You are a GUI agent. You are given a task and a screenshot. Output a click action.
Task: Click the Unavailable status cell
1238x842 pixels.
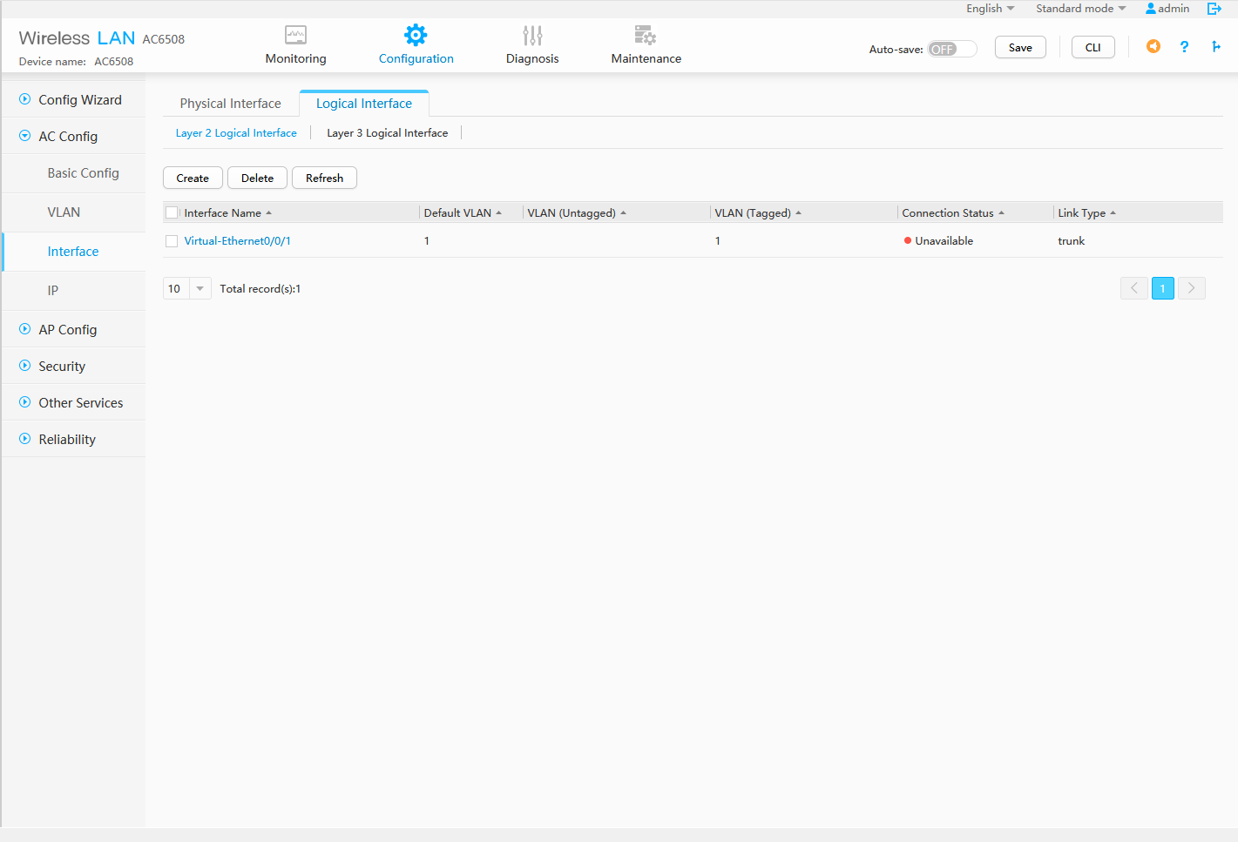(938, 241)
